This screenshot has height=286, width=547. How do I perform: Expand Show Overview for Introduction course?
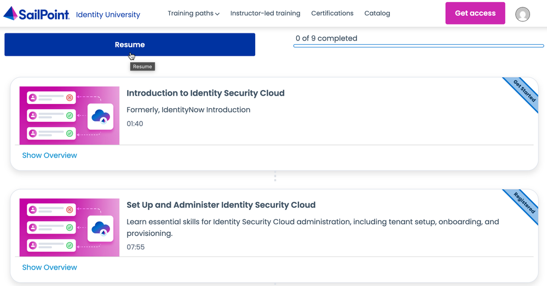(x=49, y=155)
